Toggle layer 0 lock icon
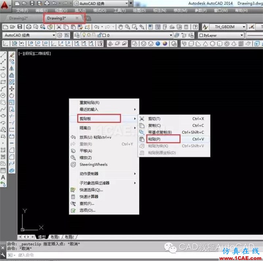The height and width of the screenshot is (261, 263). pyautogui.click(x=99, y=35)
